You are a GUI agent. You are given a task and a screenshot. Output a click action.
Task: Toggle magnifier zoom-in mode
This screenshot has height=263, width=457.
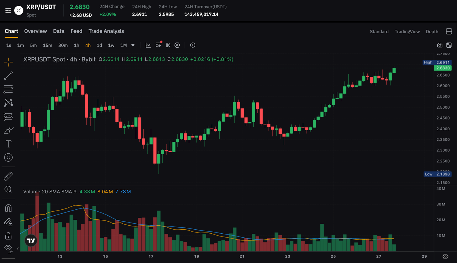click(8, 189)
